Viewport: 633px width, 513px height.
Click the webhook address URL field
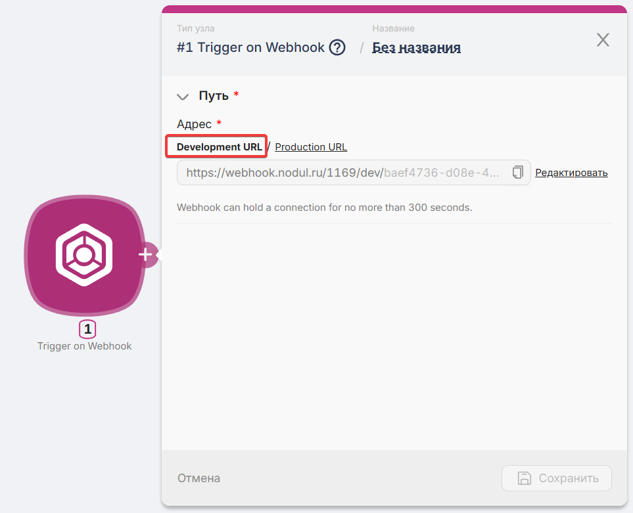(342, 173)
